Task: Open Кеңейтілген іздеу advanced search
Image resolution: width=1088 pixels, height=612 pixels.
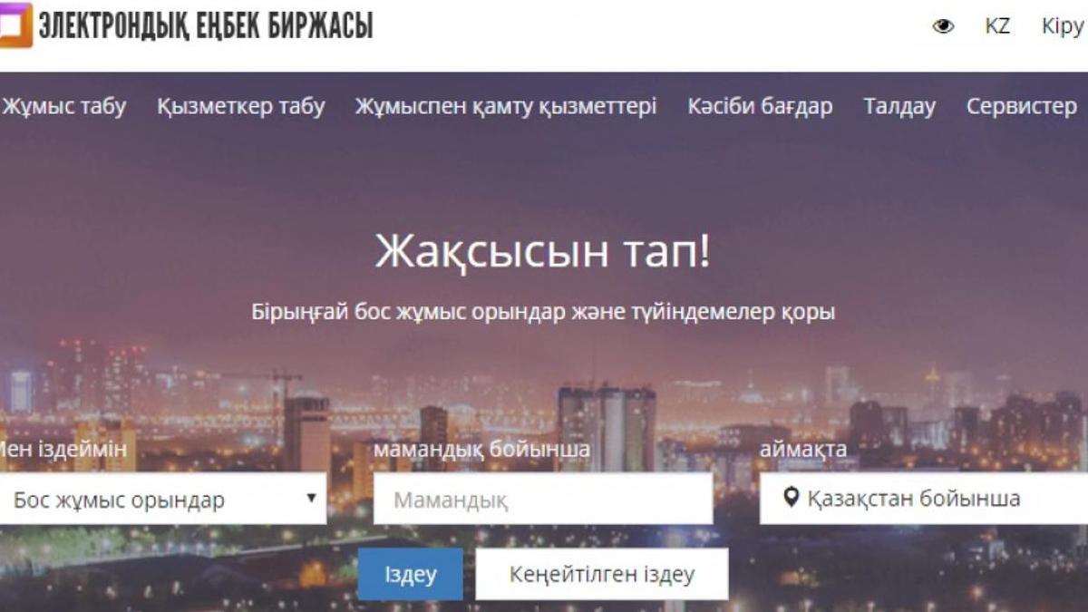Action: coord(602,574)
